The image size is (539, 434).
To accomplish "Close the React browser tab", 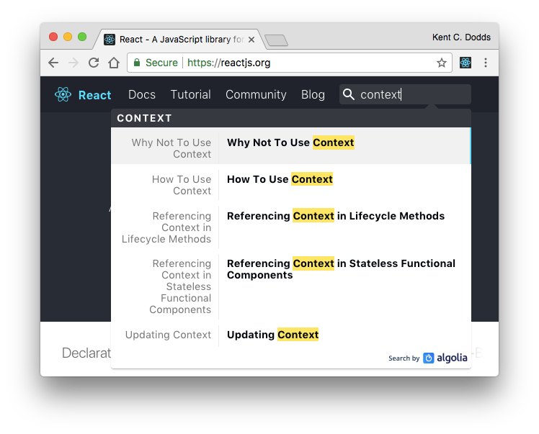I will tap(251, 40).
